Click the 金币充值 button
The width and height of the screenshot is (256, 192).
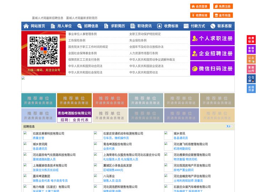pyautogui.click(x=223, y=15)
